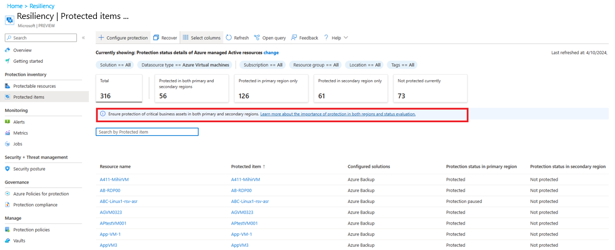Click the Metrics chart icon
615x250 pixels.
click(8, 133)
